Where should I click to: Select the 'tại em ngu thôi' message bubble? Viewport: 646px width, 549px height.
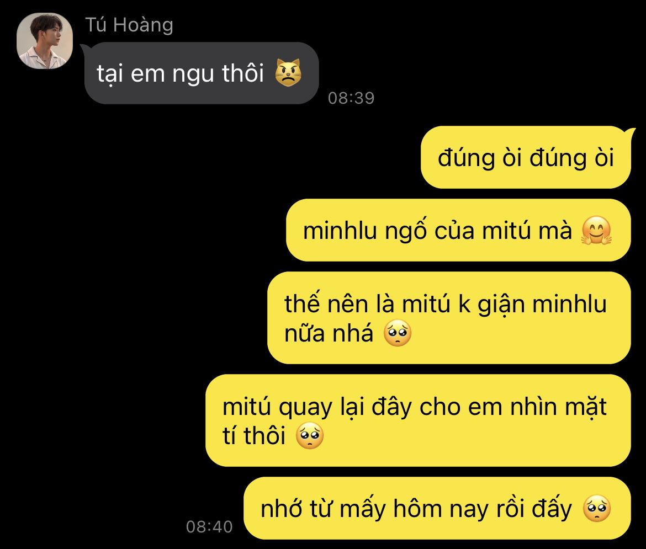point(202,73)
